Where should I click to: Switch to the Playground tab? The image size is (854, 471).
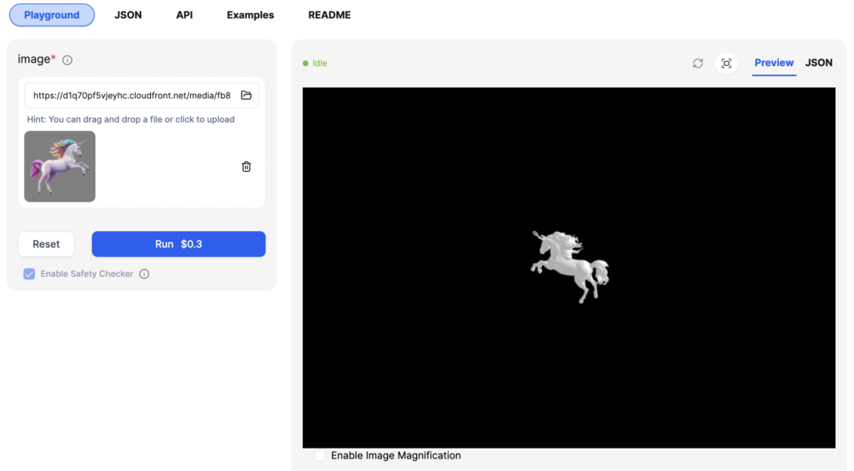click(x=52, y=15)
